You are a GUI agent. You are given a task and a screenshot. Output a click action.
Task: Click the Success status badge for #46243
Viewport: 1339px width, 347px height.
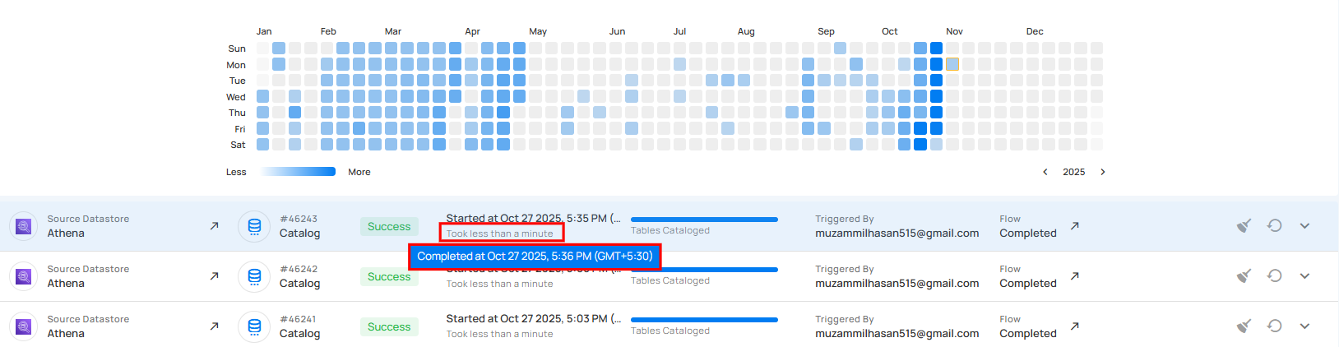[x=389, y=227]
